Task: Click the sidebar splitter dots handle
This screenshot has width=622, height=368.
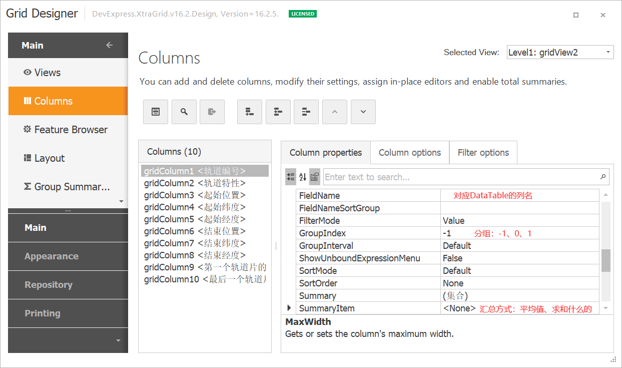Action: point(68,211)
